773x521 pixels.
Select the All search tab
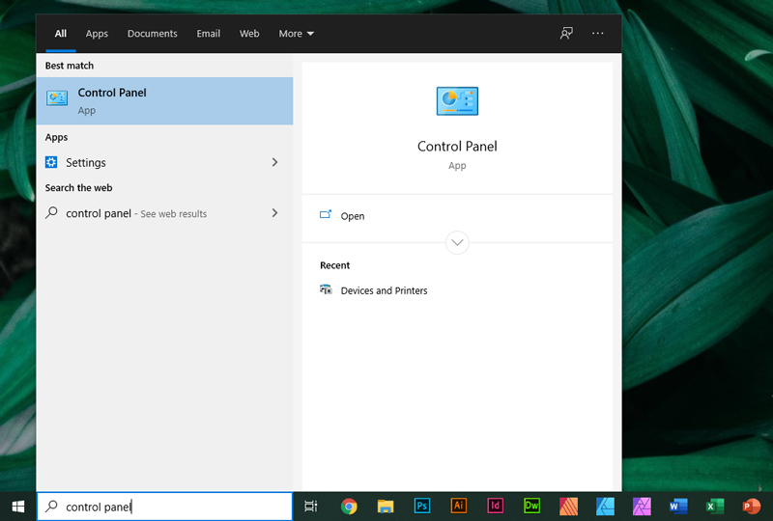pyautogui.click(x=61, y=34)
